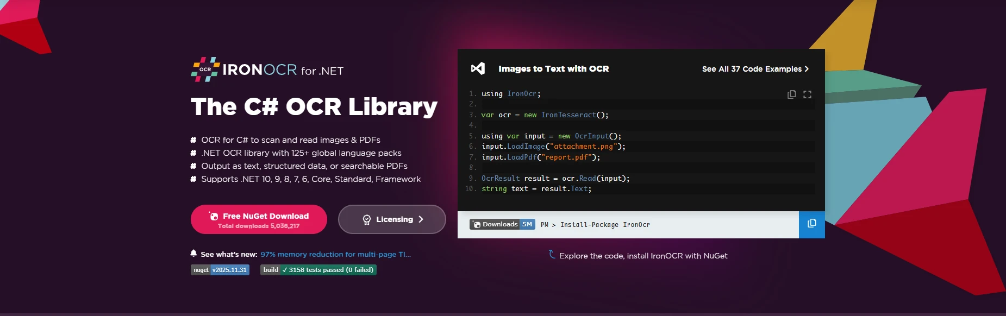The height and width of the screenshot is (316, 1006).
Task: Copy the code sample using the copy icon
Action: [x=791, y=94]
